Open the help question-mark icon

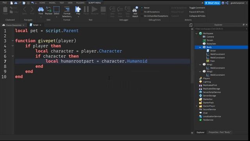pos(223,3)
